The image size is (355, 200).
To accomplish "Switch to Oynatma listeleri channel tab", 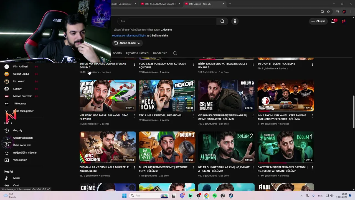I will pos(137,53).
